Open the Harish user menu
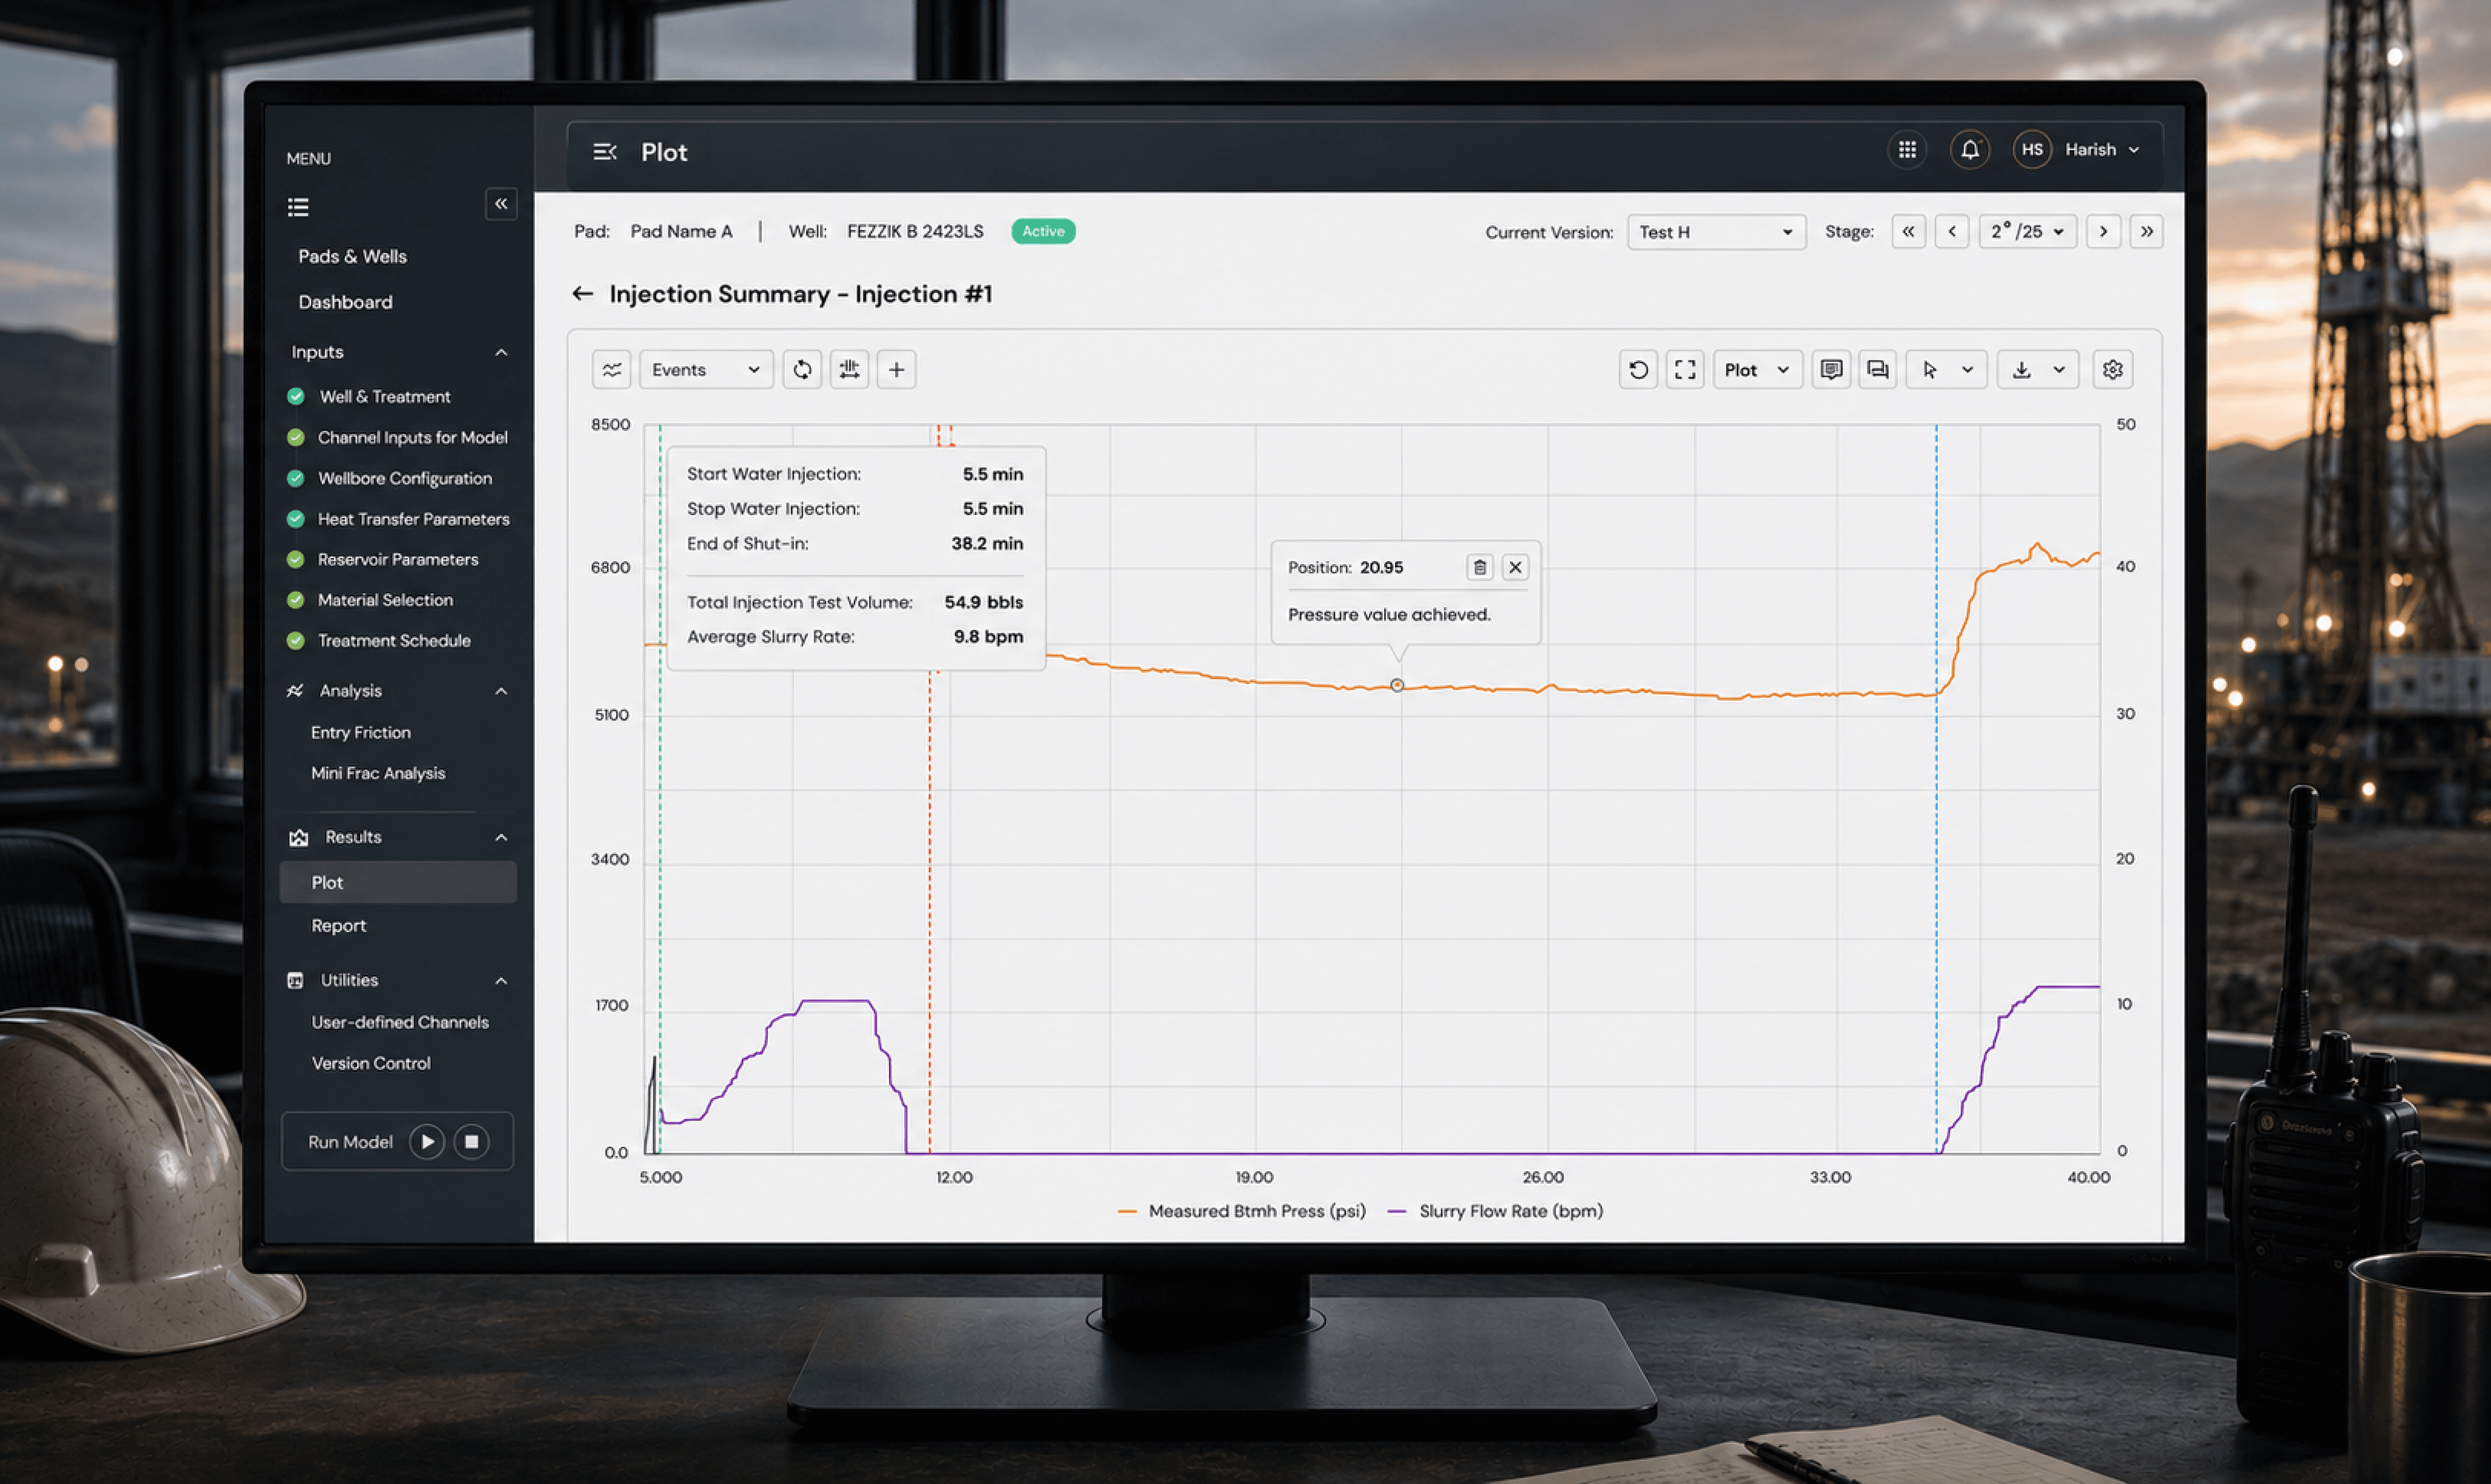The image size is (2491, 1484). (x=2102, y=150)
